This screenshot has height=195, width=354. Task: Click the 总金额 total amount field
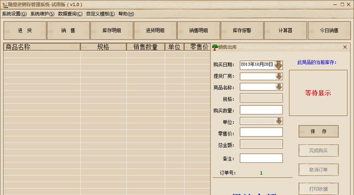point(261,144)
